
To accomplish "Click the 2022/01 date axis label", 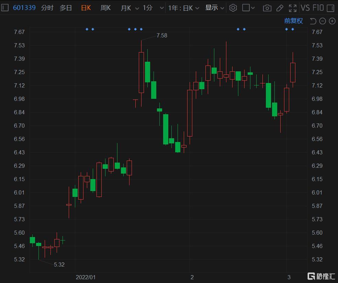I will coord(86,277).
